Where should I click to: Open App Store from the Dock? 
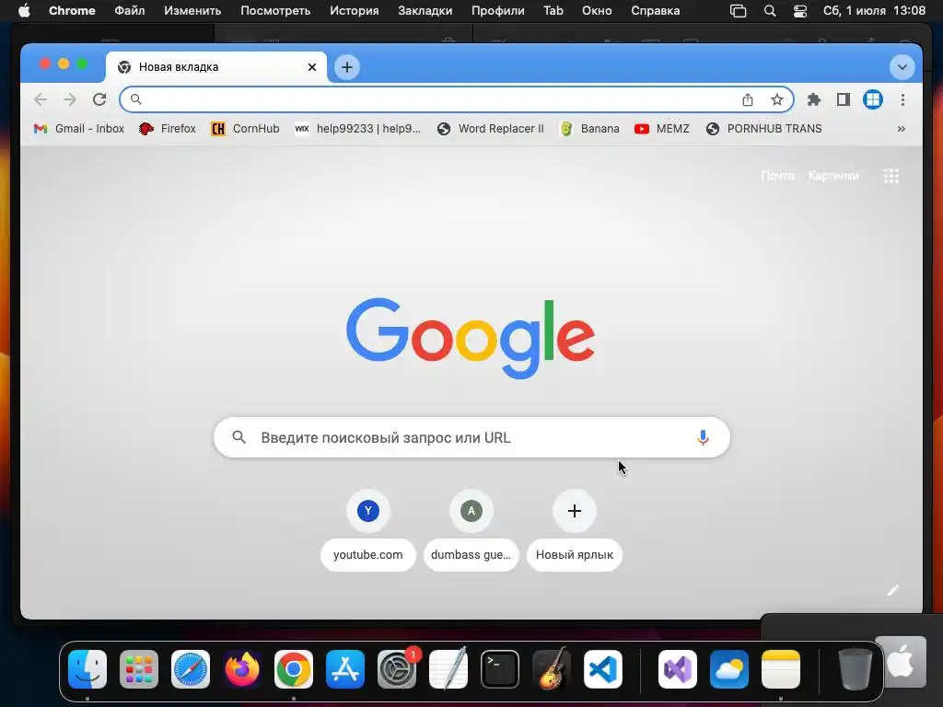click(x=345, y=669)
